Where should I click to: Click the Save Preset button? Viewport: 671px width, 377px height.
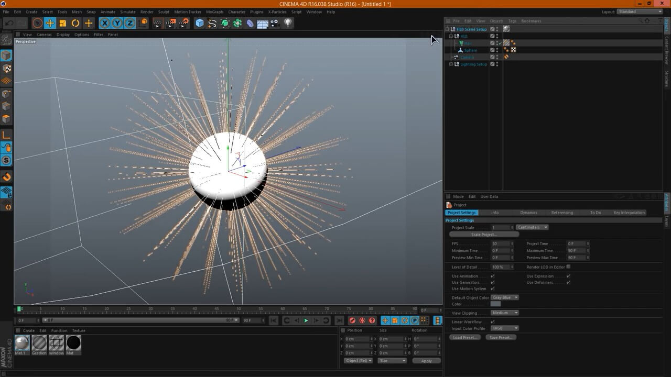coord(501,338)
